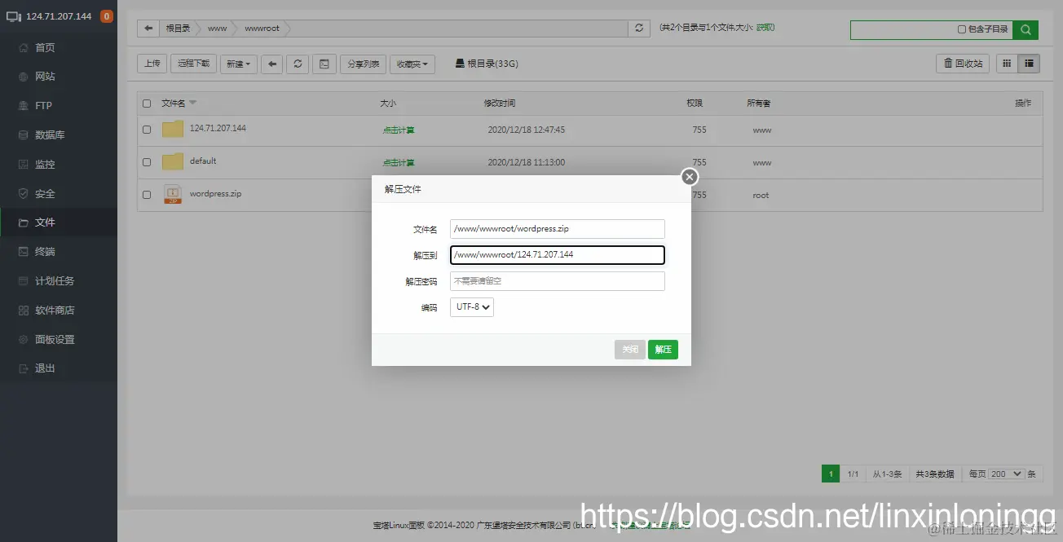
Task: Click 点击计算 for the default folder size
Action: pyautogui.click(x=398, y=161)
